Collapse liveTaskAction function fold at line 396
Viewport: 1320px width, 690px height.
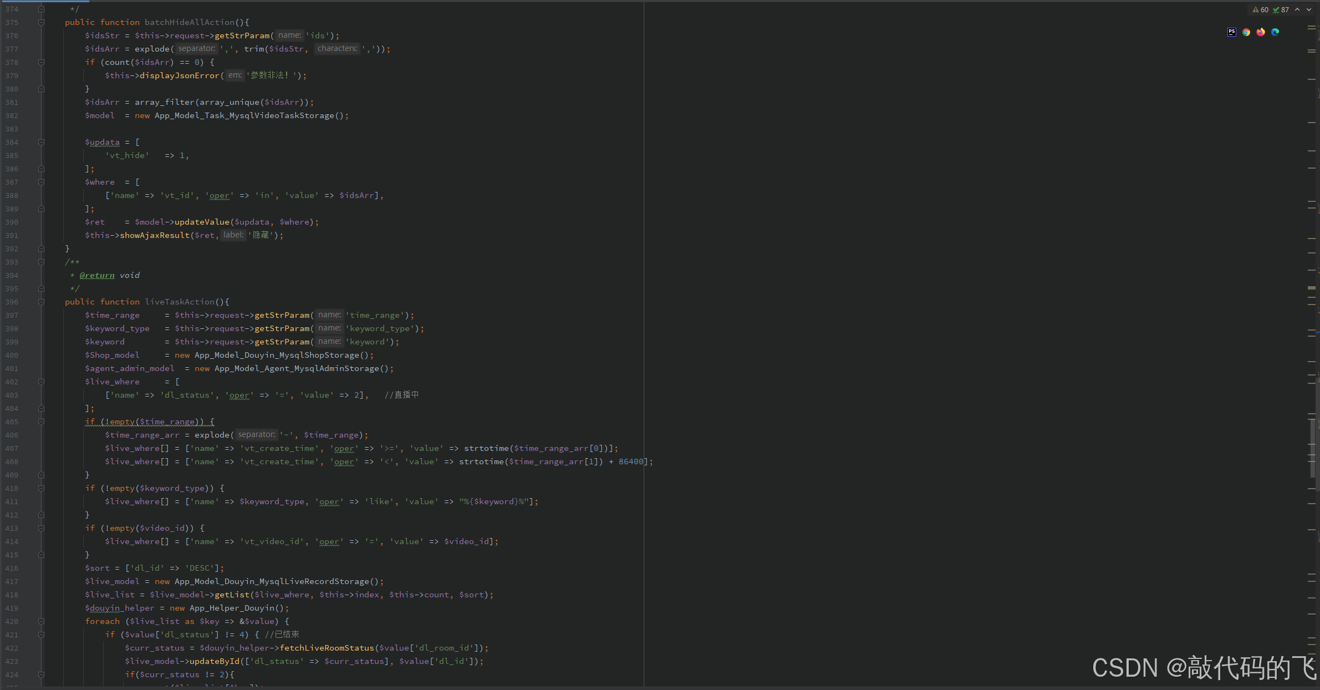click(41, 302)
